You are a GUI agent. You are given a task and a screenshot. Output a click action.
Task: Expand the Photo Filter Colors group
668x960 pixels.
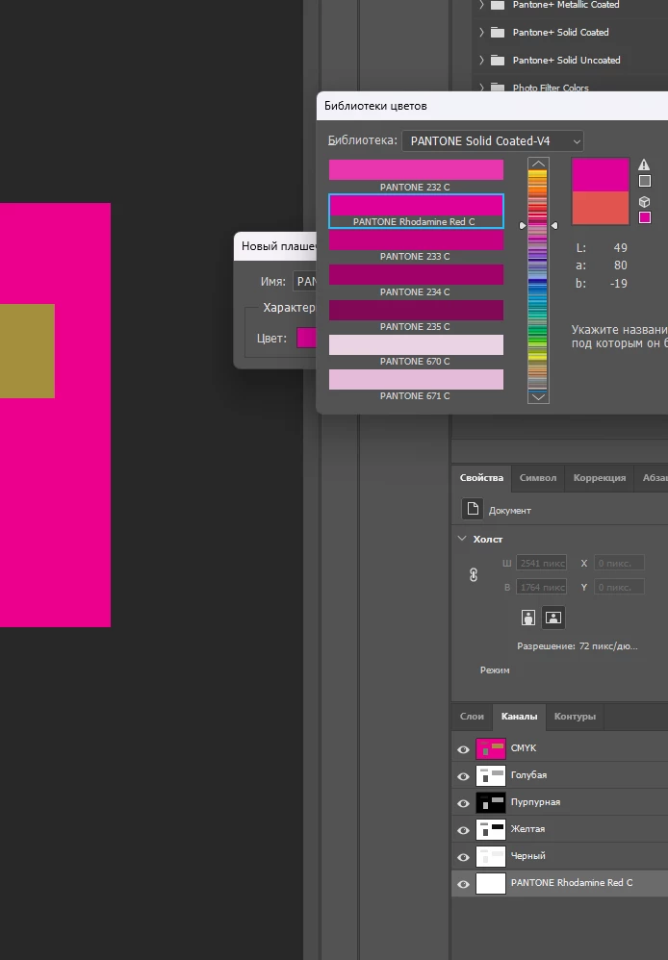click(481, 88)
